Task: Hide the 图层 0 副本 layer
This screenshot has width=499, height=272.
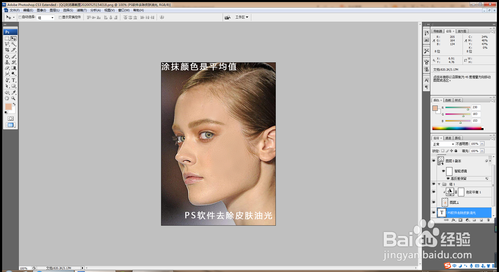Action: (434, 161)
